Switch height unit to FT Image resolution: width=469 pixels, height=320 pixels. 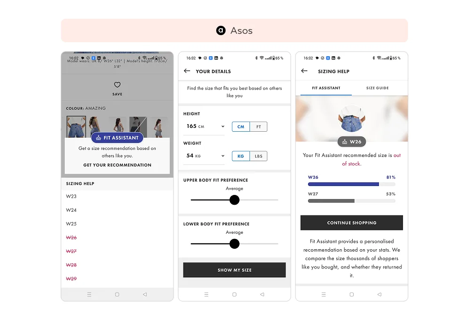coord(258,127)
